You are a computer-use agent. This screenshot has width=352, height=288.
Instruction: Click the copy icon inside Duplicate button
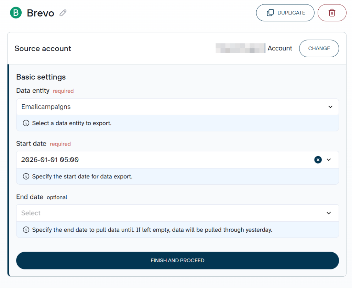click(x=271, y=13)
